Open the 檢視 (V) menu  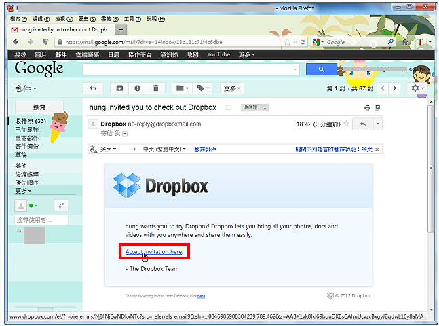point(64,19)
